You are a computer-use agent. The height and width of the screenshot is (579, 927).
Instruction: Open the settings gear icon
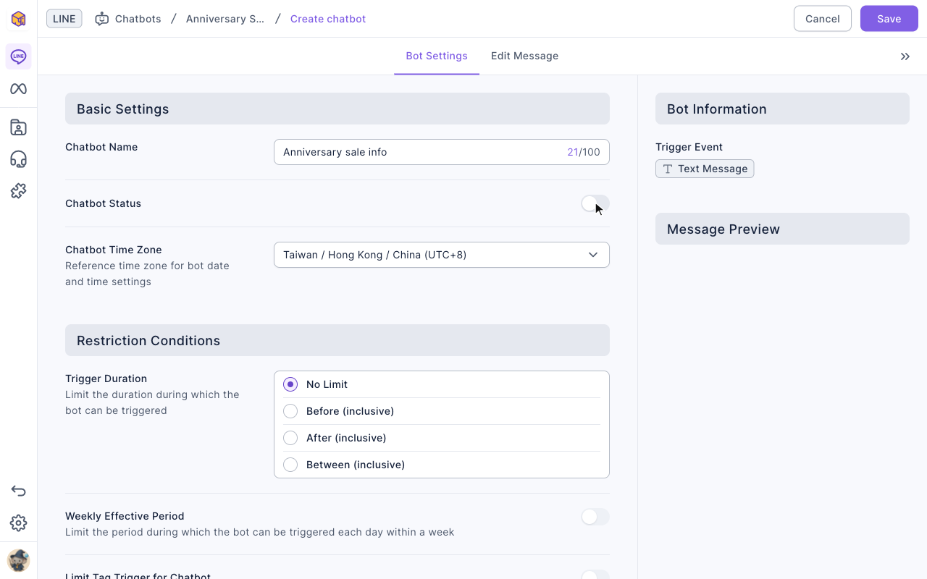tap(19, 523)
